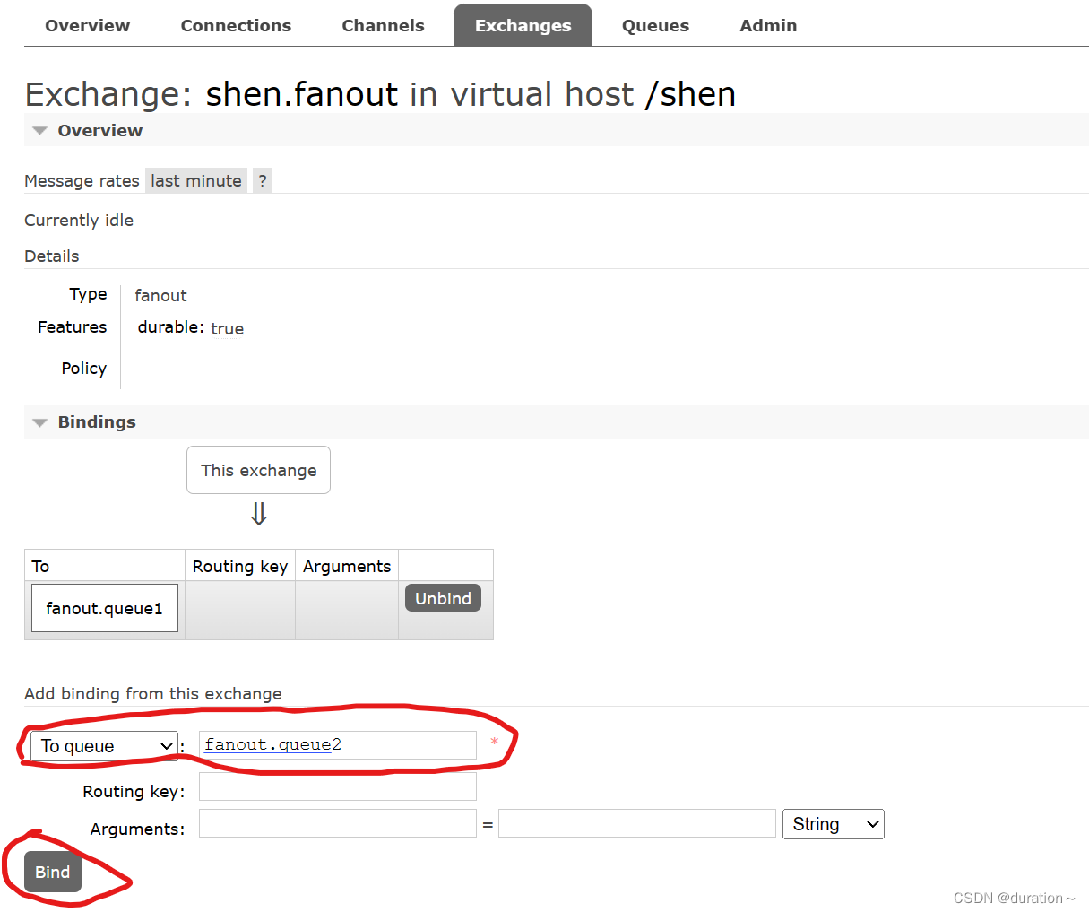Click the Overview collapse chevron icon

click(x=39, y=130)
